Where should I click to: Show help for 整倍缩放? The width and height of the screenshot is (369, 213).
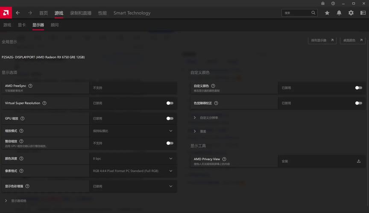point(21,141)
